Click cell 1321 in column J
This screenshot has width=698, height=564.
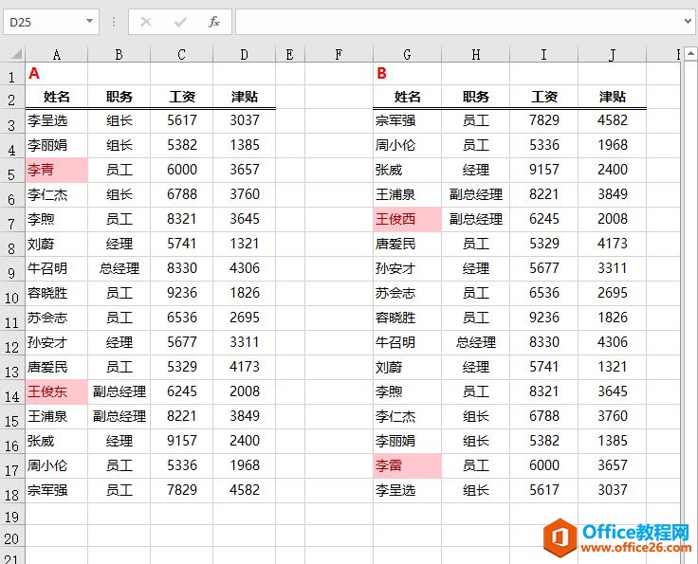[x=612, y=367]
